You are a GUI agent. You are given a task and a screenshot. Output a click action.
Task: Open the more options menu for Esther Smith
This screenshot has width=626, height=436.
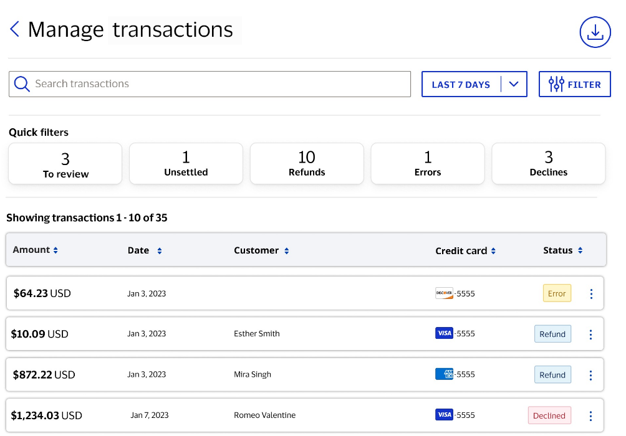tap(591, 334)
